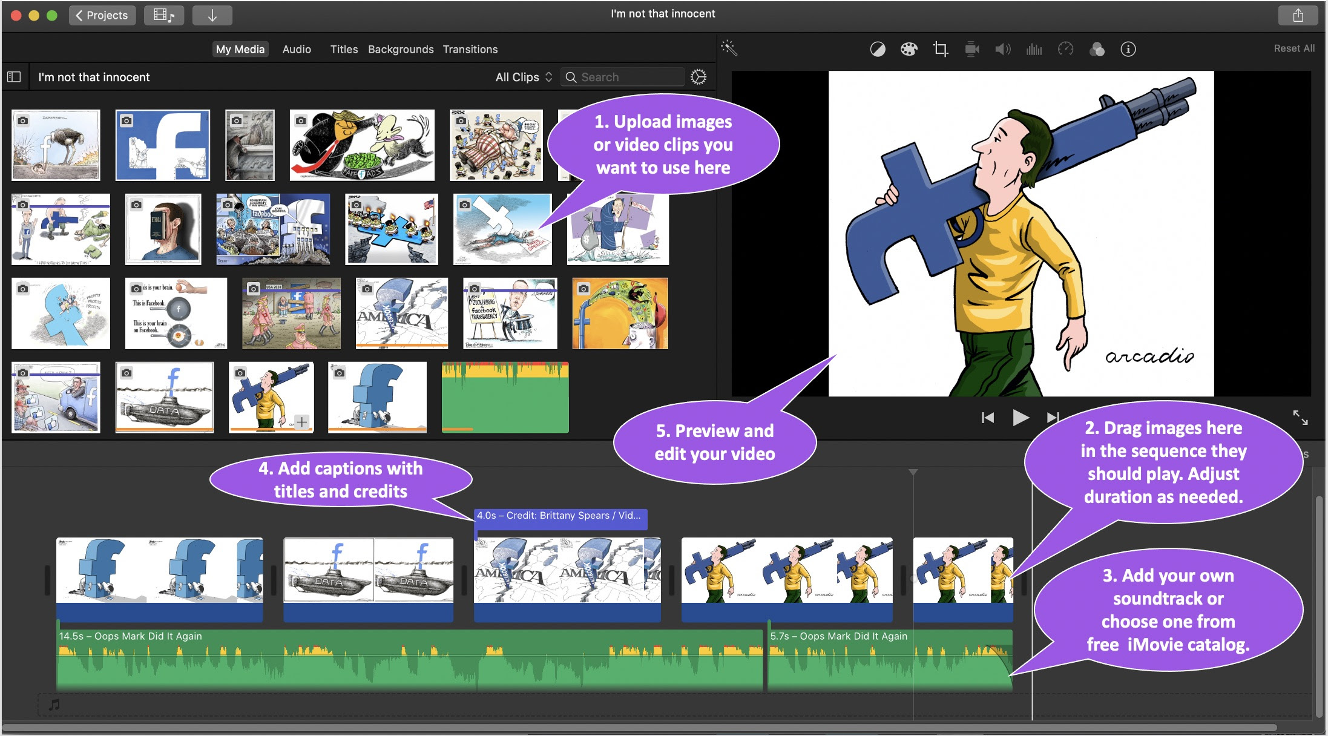Image resolution: width=1328 pixels, height=736 pixels.
Task: Click the horizontal timeline scrollbar
Action: (x=640, y=728)
